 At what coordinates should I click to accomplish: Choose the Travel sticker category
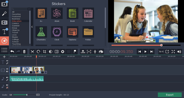pyautogui.click(x=15, y=32)
